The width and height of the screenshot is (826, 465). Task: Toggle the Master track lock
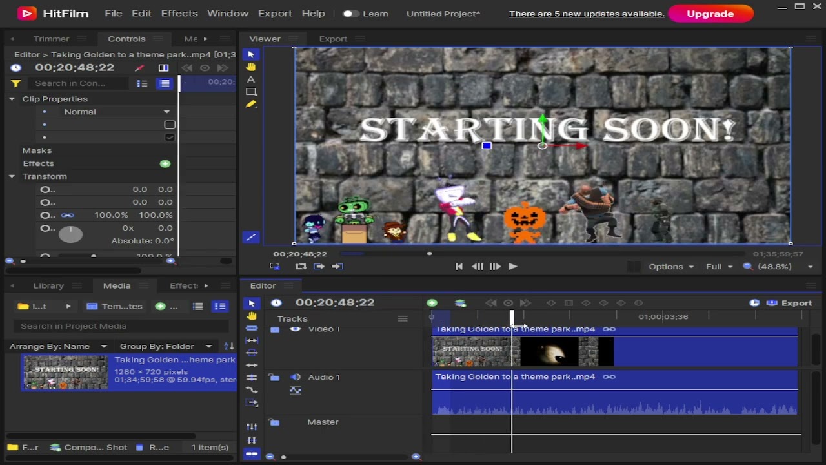274,422
